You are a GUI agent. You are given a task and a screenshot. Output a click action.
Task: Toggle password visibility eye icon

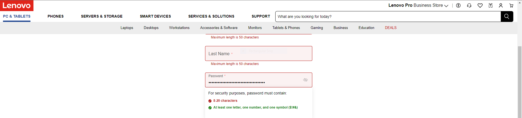[305, 80]
